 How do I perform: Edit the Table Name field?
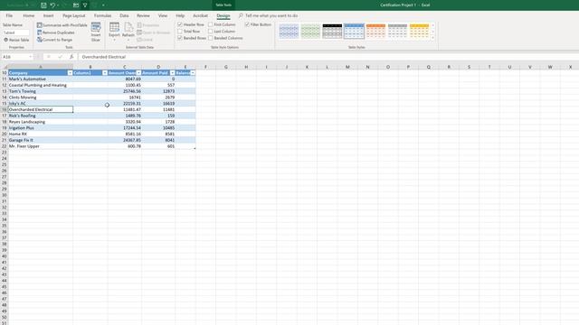coord(16,32)
